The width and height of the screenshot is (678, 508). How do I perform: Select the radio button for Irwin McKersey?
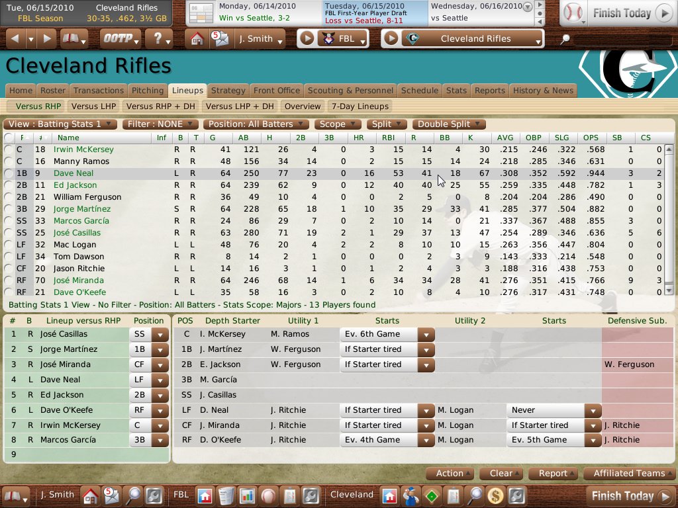[x=9, y=149]
